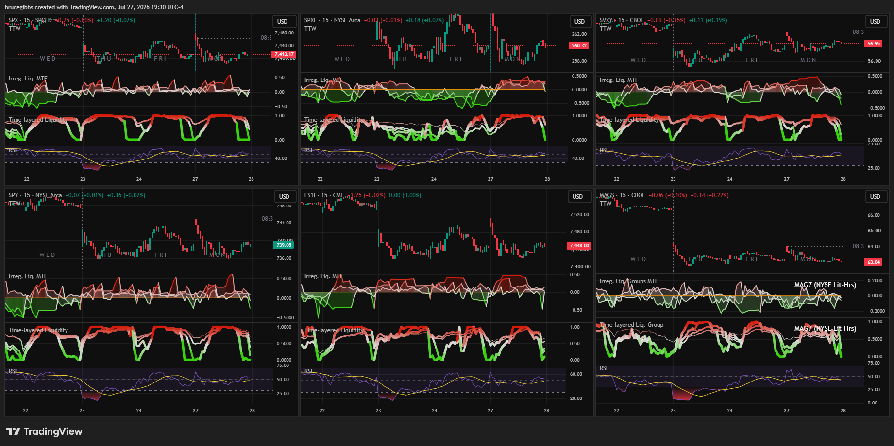Select Time-layered Liquidity label in ES1! chart
The height and width of the screenshot is (446, 894).
tap(334, 330)
